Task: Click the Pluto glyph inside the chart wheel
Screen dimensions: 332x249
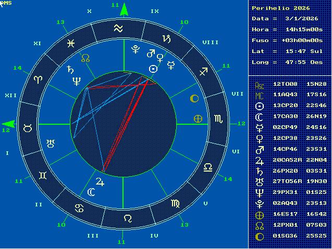Action: click(x=136, y=49)
